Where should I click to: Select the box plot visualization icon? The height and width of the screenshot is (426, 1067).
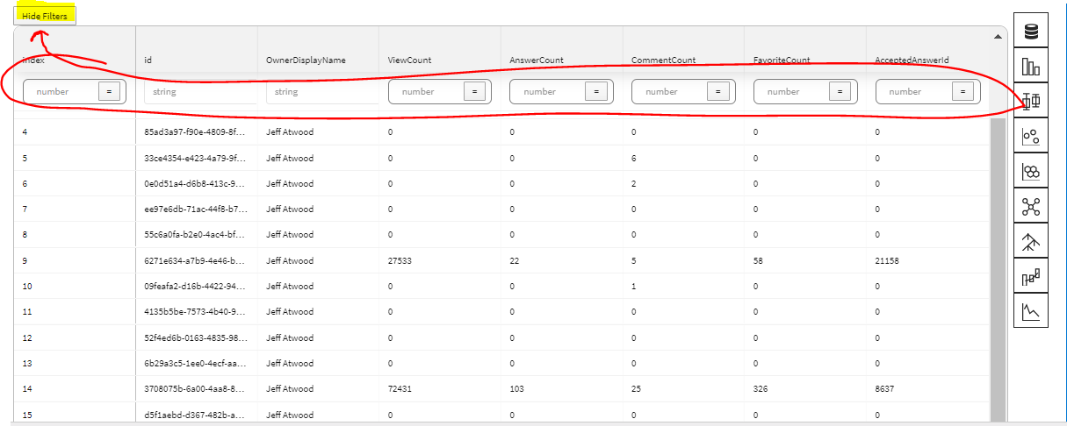(1031, 101)
